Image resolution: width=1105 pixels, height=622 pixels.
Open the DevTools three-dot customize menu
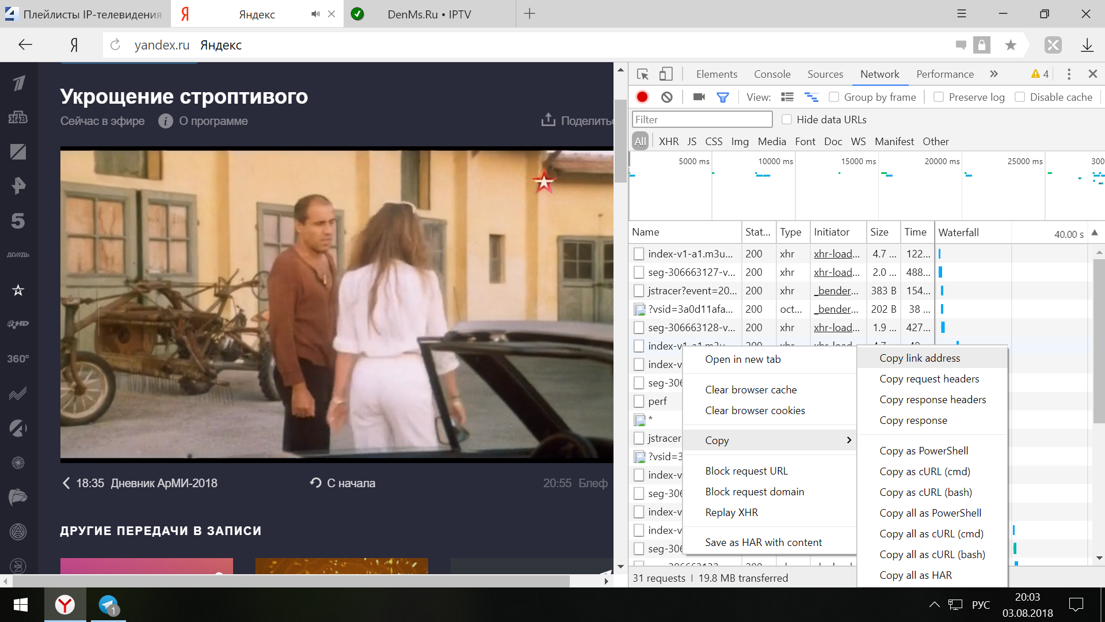tap(1069, 74)
